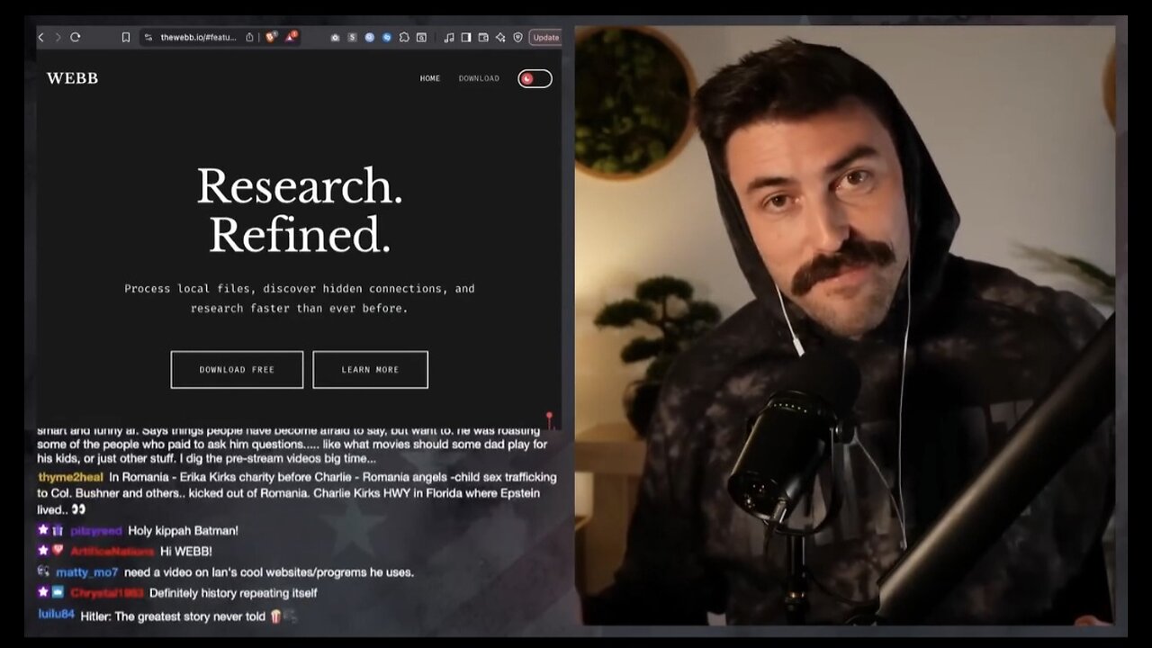Image resolution: width=1152 pixels, height=648 pixels.
Task: Open the DOWNLOAD nav item
Action: pos(479,78)
